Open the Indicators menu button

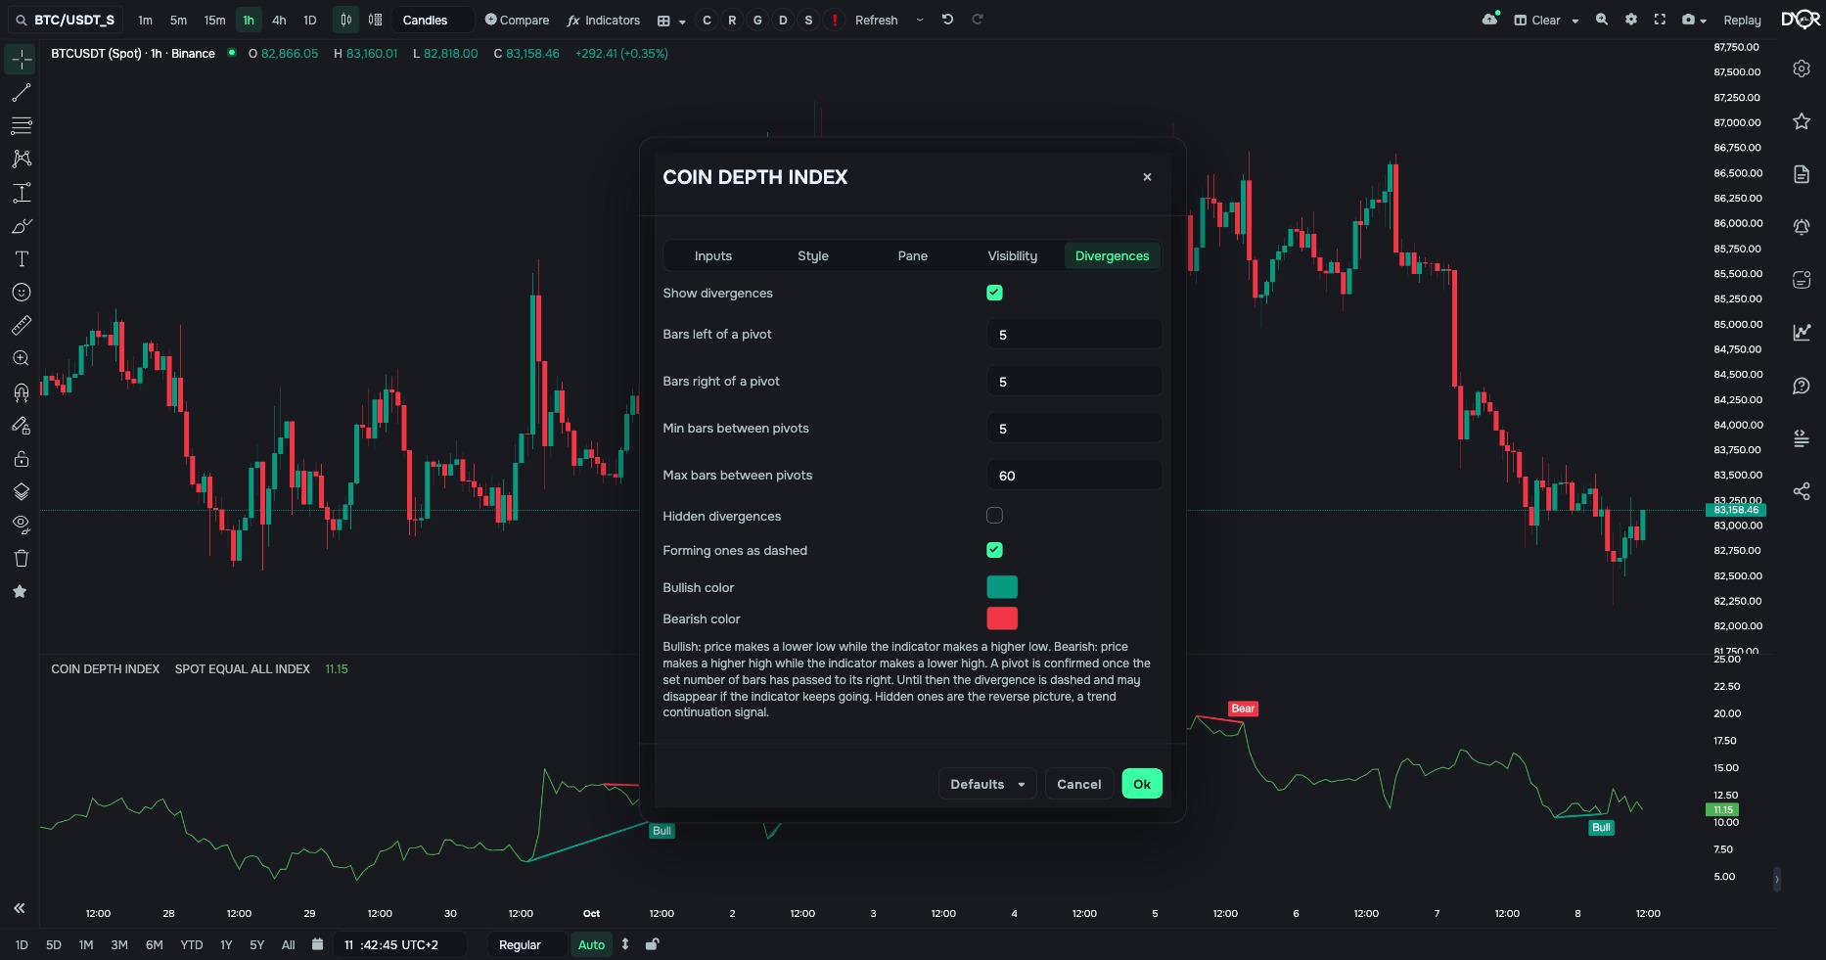tap(604, 20)
